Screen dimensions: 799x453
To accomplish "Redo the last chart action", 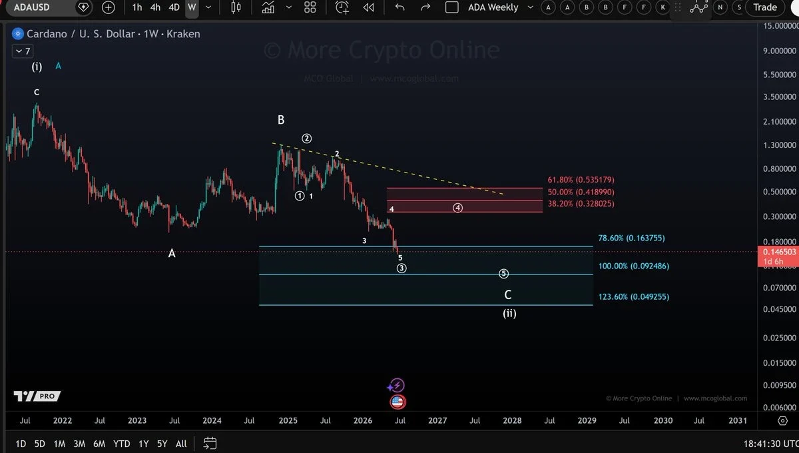I will pyautogui.click(x=426, y=7).
